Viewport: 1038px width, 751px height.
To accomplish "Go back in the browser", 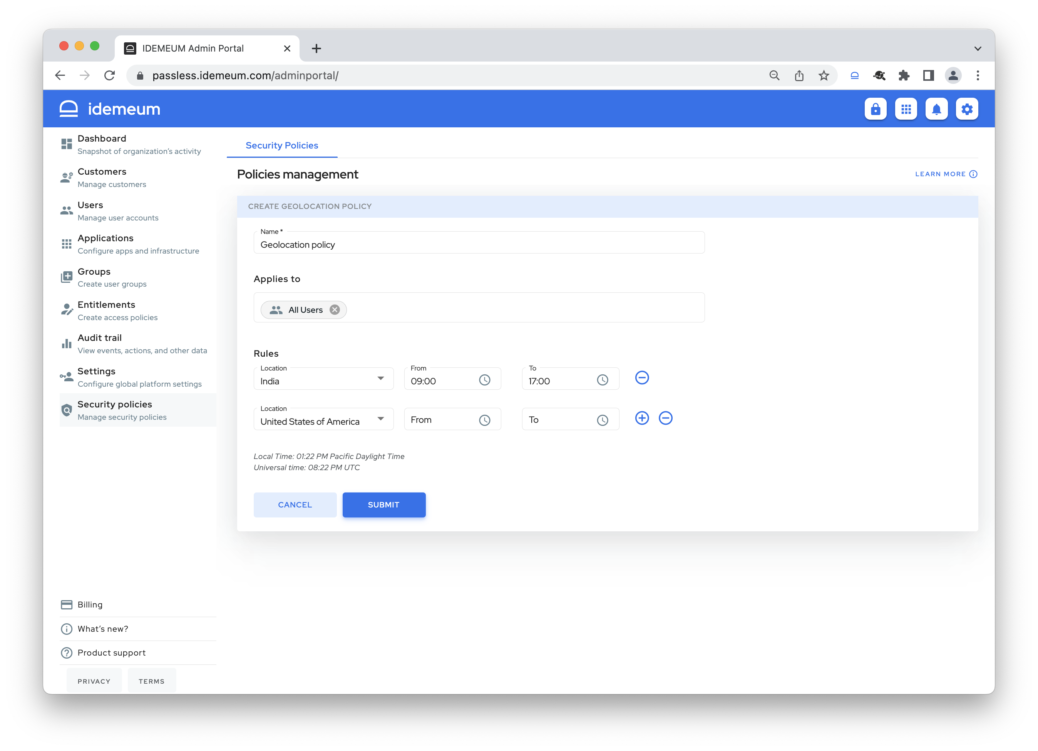I will coord(60,75).
